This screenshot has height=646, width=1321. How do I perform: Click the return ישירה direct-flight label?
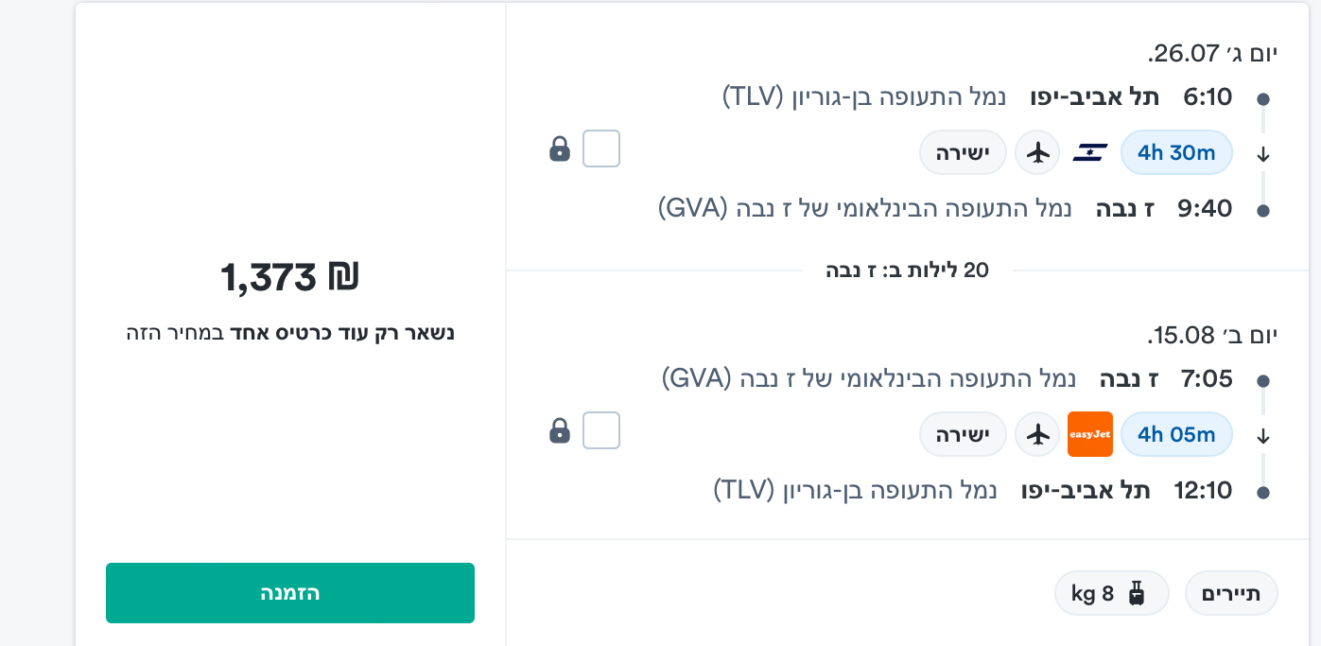pyautogui.click(x=963, y=434)
